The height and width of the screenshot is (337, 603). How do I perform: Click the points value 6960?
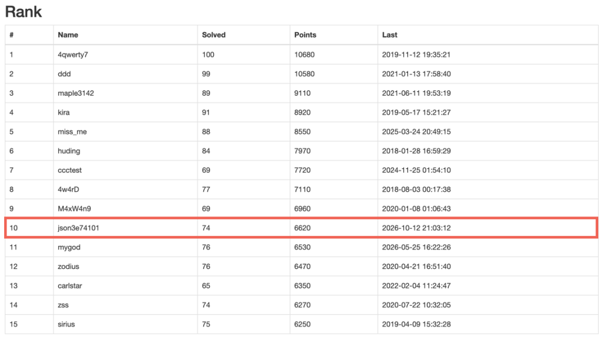(x=302, y=208)
